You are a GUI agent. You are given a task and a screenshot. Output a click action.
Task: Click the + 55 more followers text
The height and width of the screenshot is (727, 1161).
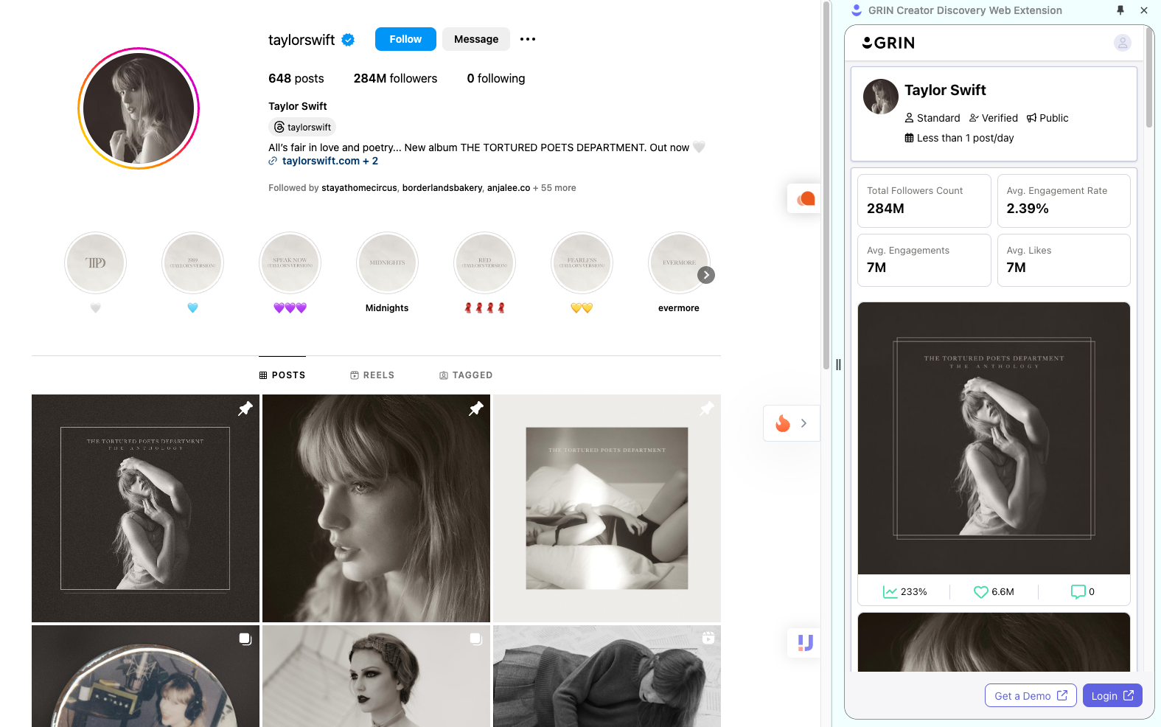point(554,188)
